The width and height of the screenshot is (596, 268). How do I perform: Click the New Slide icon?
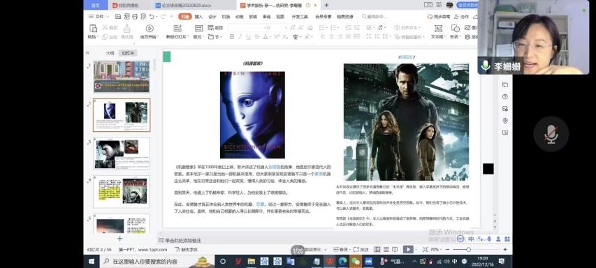(177, 29)
